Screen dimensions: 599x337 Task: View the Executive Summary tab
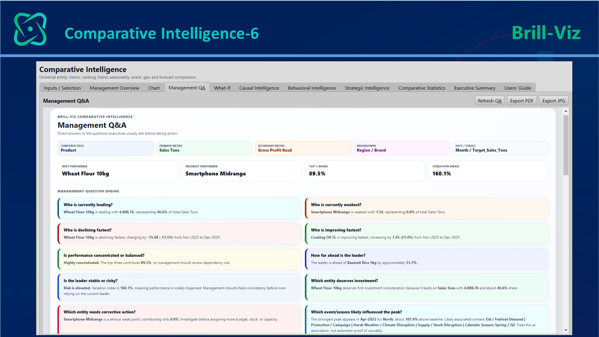(x=475, y=88)
